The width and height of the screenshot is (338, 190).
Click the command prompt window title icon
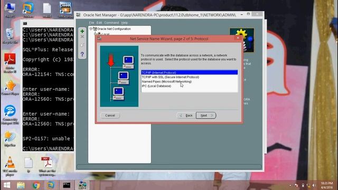[25, 23]
